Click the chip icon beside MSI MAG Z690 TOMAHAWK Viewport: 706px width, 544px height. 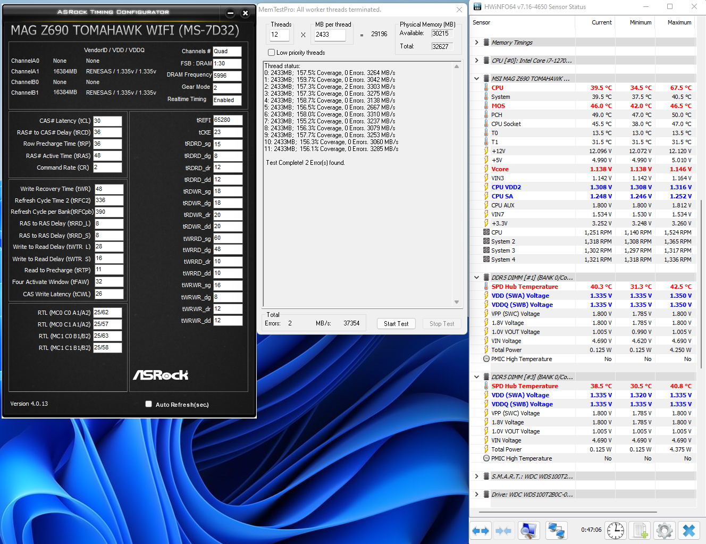[486, 79]
